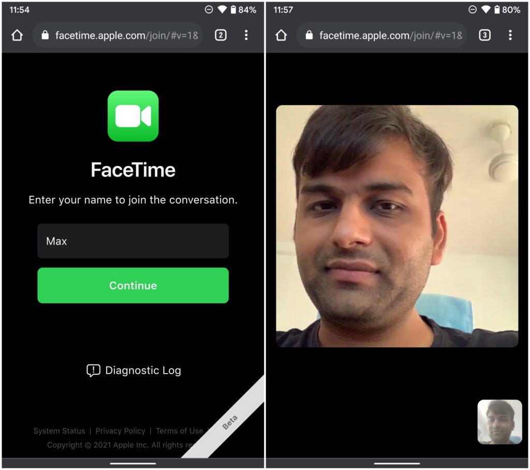The width and height of the screenshot is (530, 470).
Task: Open the System Status footer link
Action: point(59,431)
